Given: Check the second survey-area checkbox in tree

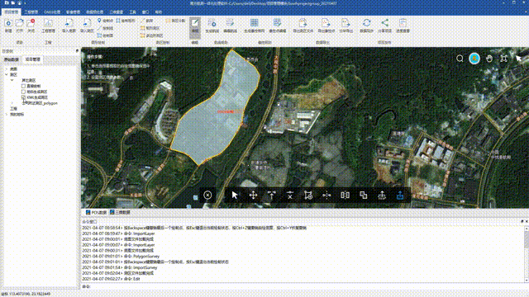Looking at the screenshot, I should [x=23, y=92].
